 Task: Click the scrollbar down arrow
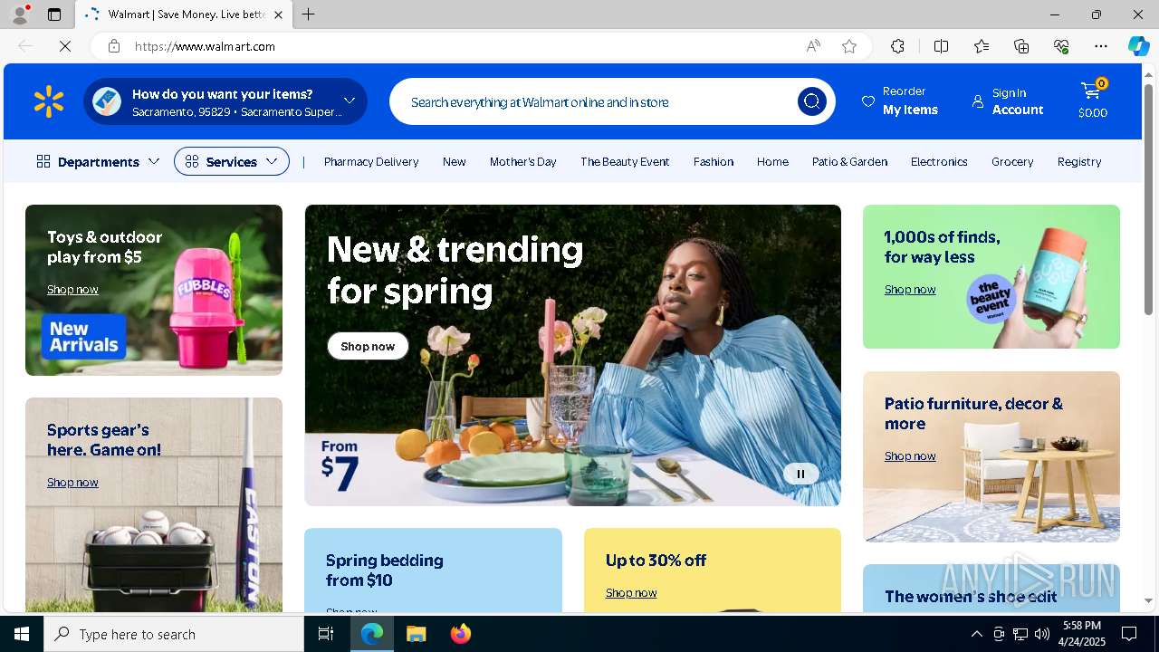(x=1148, y=600)
